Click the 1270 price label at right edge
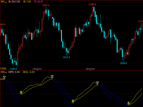 click(x=140, y=21)
